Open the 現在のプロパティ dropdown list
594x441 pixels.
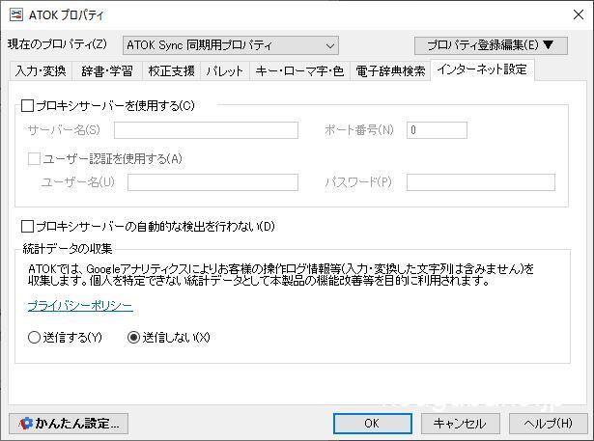231,45
